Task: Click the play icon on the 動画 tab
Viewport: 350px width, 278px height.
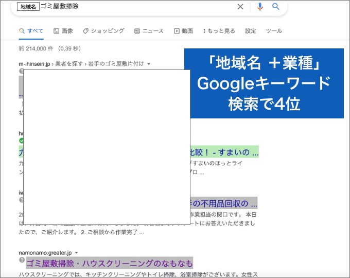Action: pos(177,31)
